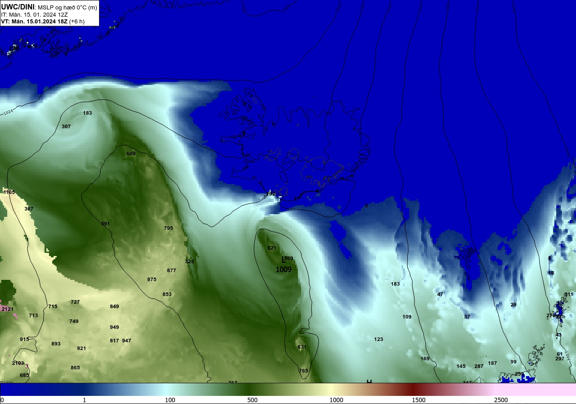Click the 1009 pressure value label
The image size is (576, 404).
pyautogui.click(x=283, y=269)
